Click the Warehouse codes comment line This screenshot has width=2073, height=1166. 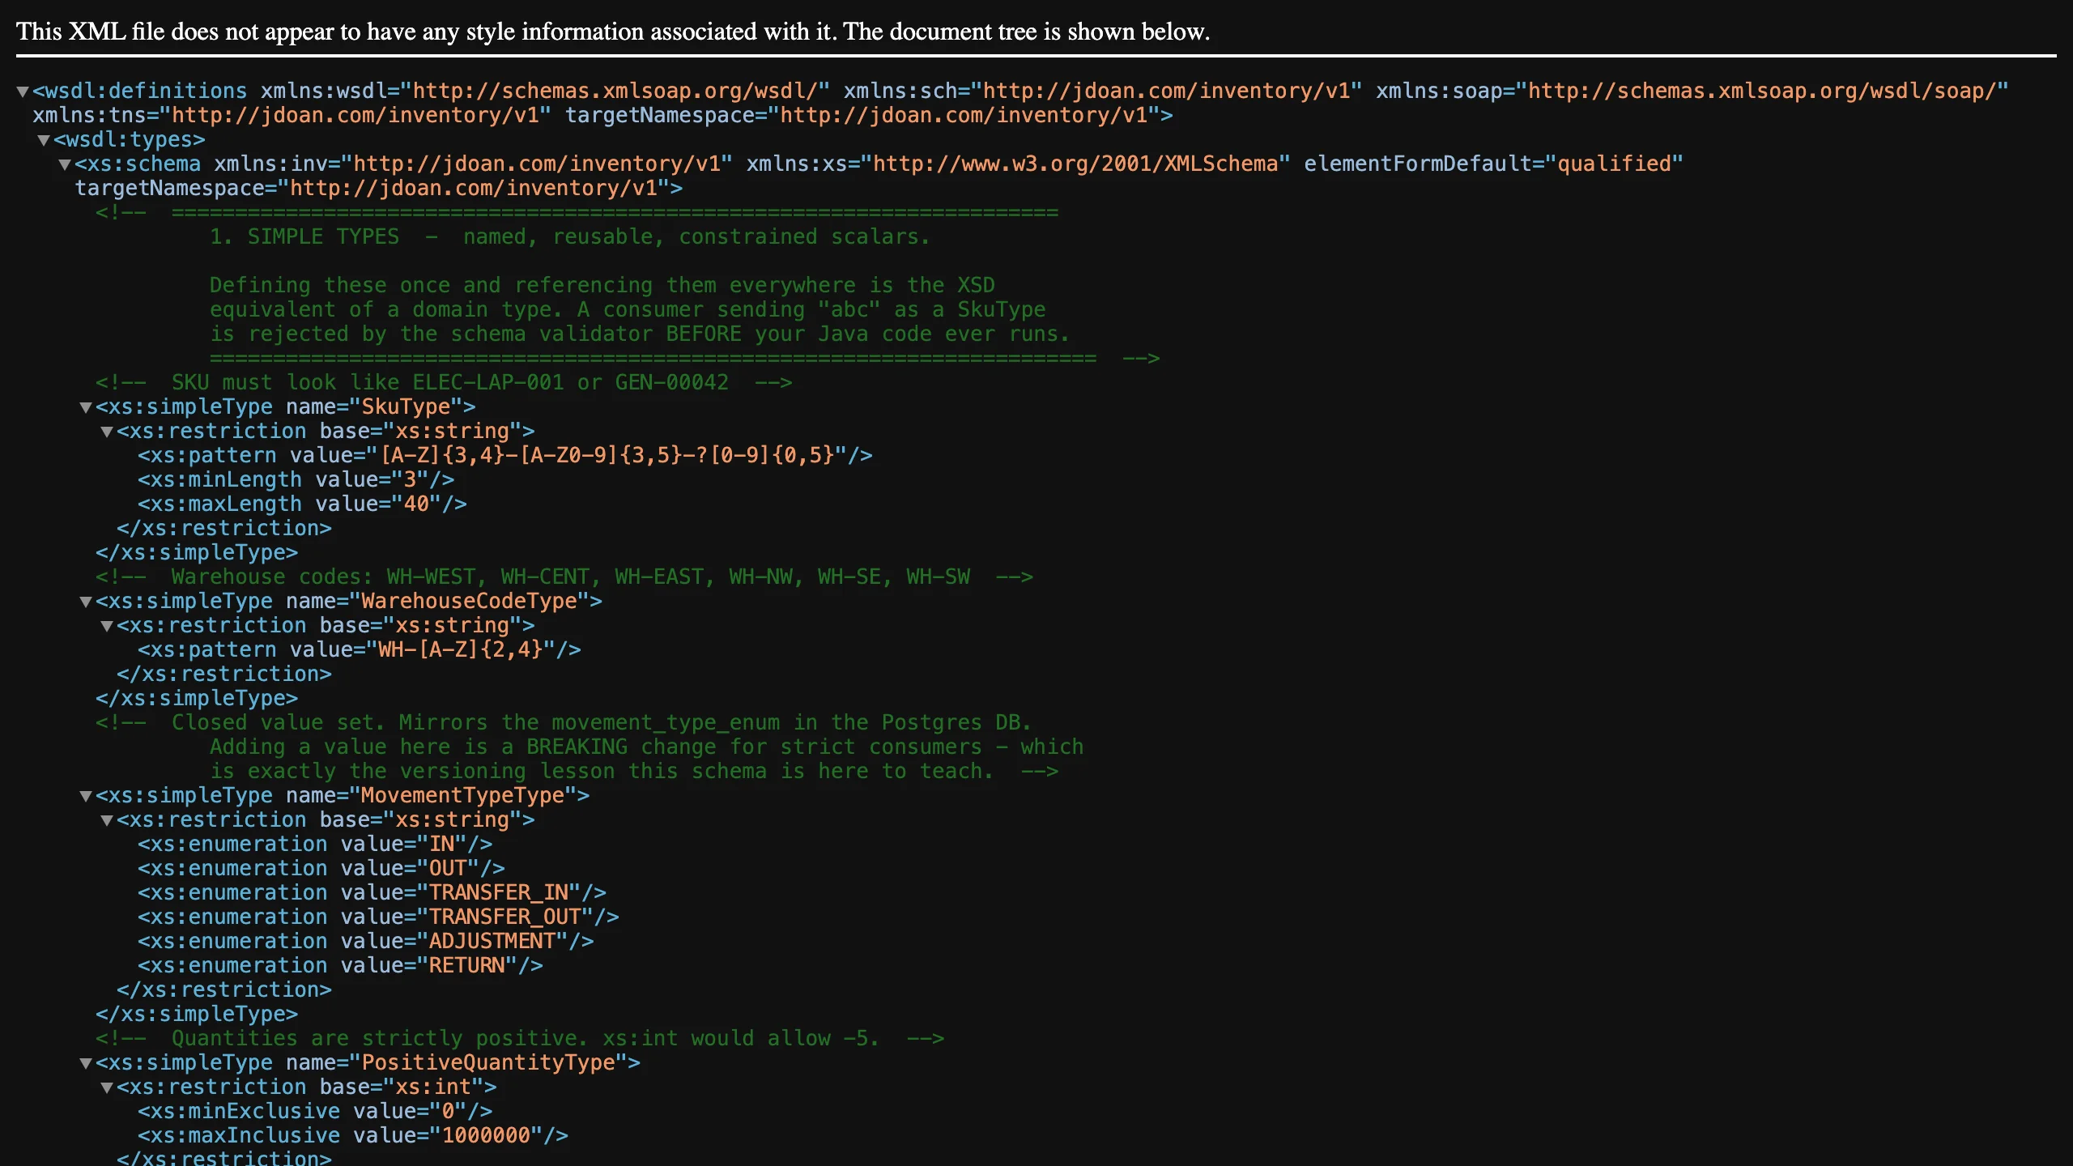(x=564, y=577)
